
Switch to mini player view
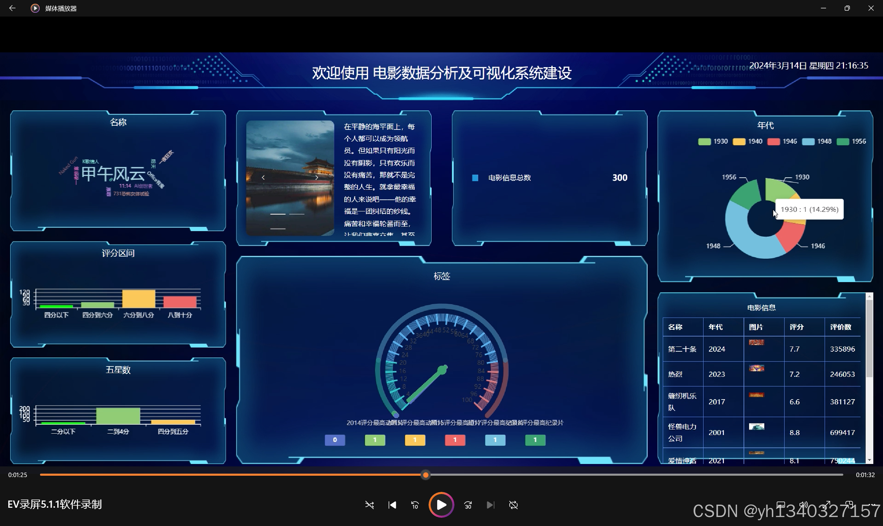pos(849,504)
